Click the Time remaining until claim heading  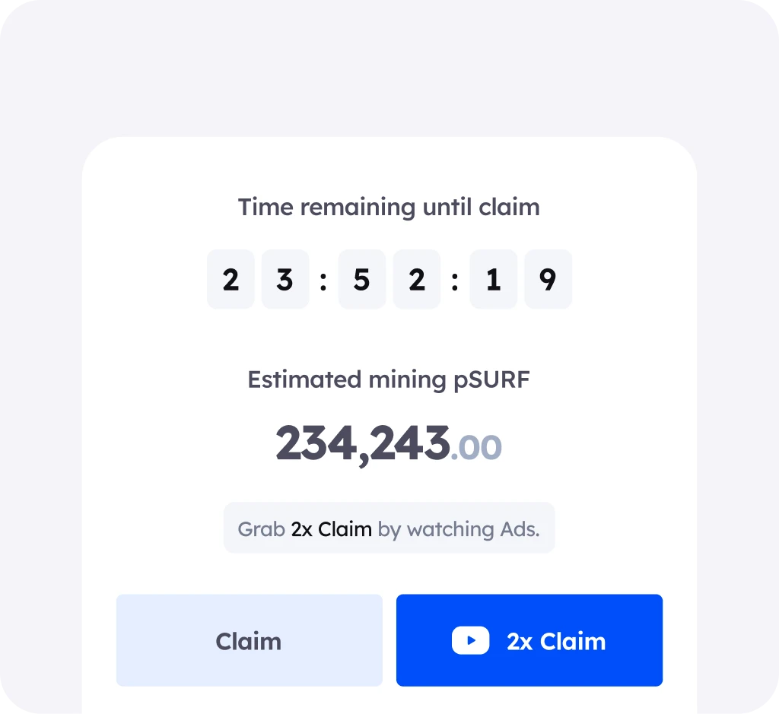(x=389, y=207)
